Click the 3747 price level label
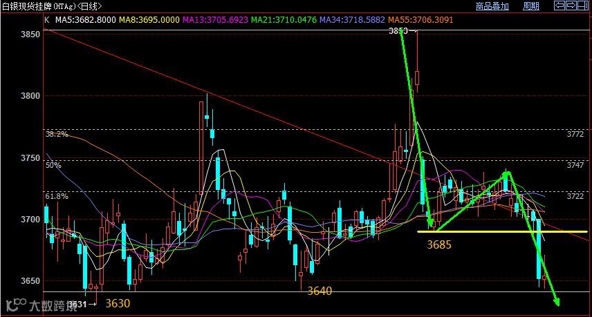This screenshot has height=317, width=592. click(575, 165)
